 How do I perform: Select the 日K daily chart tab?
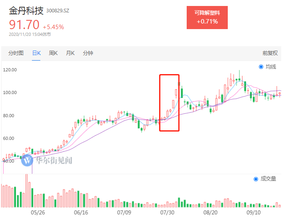tap(36, 53)
